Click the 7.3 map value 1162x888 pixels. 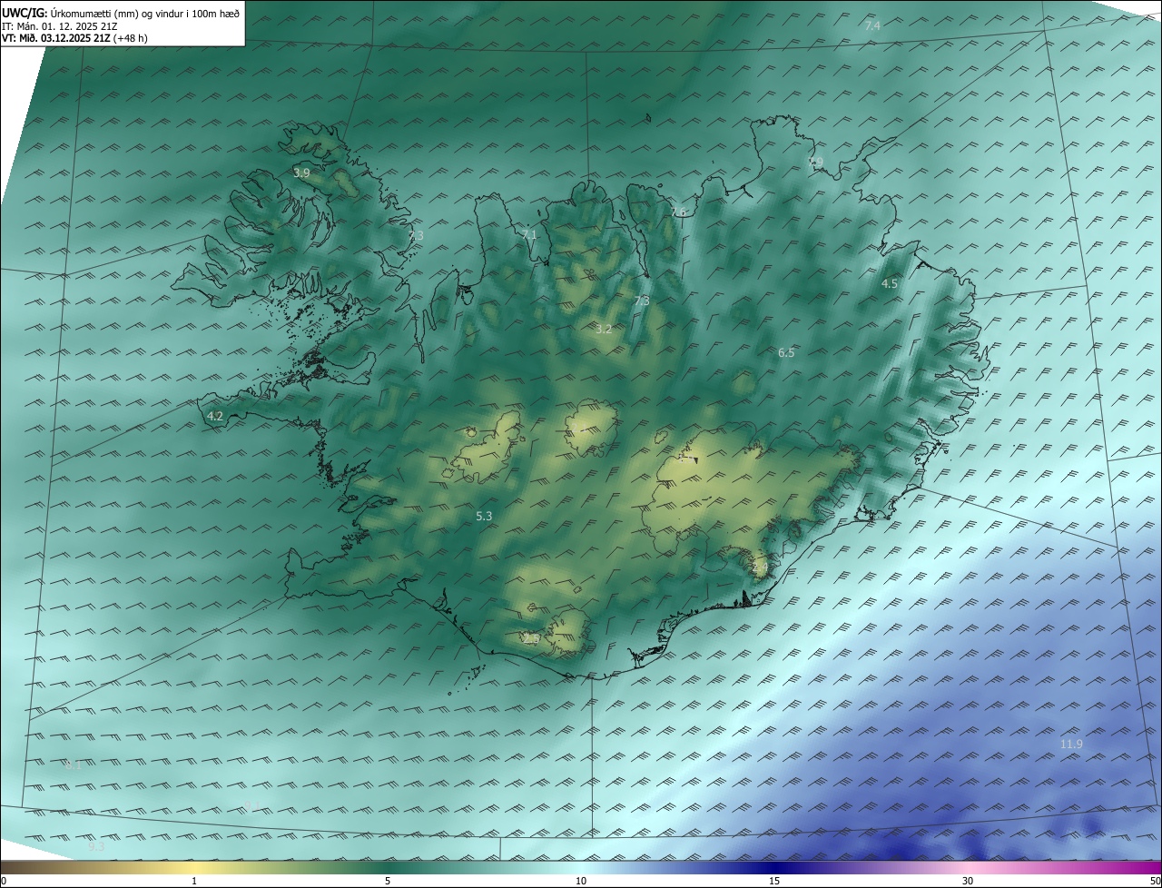(x=642, y=301)
